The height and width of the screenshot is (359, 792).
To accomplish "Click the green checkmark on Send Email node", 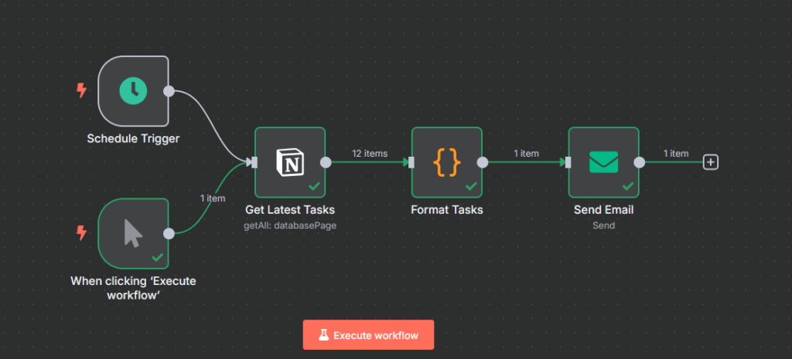I will (x=628, y=186).
